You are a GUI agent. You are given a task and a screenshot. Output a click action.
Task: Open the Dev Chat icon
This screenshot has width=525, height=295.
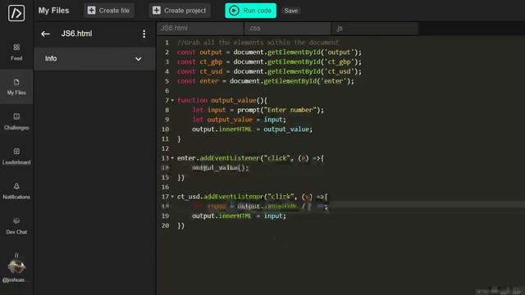click(16, 220)
